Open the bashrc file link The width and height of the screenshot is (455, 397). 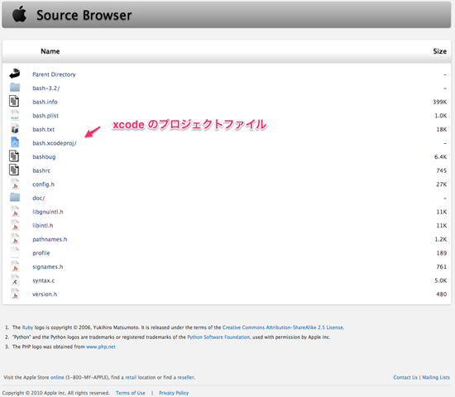pos(41,170)
